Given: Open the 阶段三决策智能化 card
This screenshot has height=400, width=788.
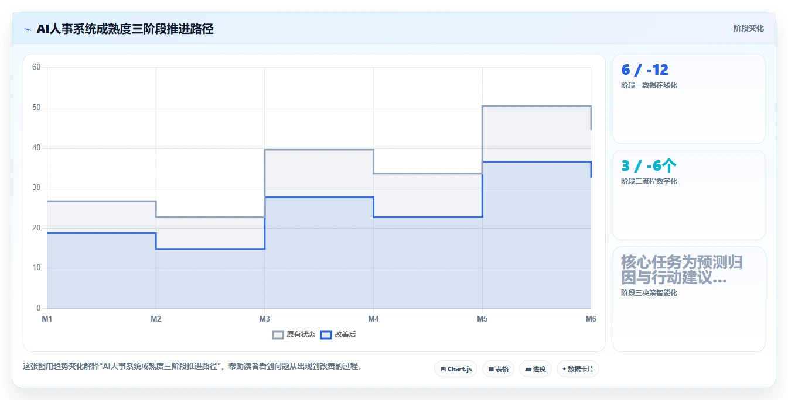Looking at the screenshot, I should [x=688, y=299].
